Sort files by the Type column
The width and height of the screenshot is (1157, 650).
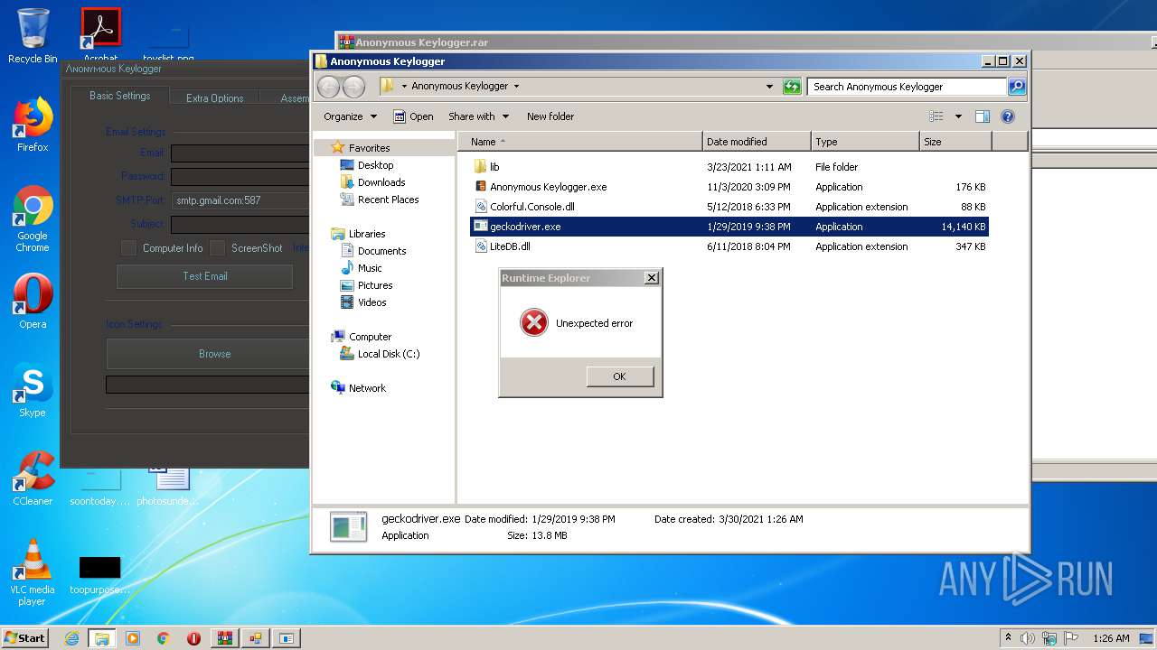pyautogui.click(x=865, y=142)
